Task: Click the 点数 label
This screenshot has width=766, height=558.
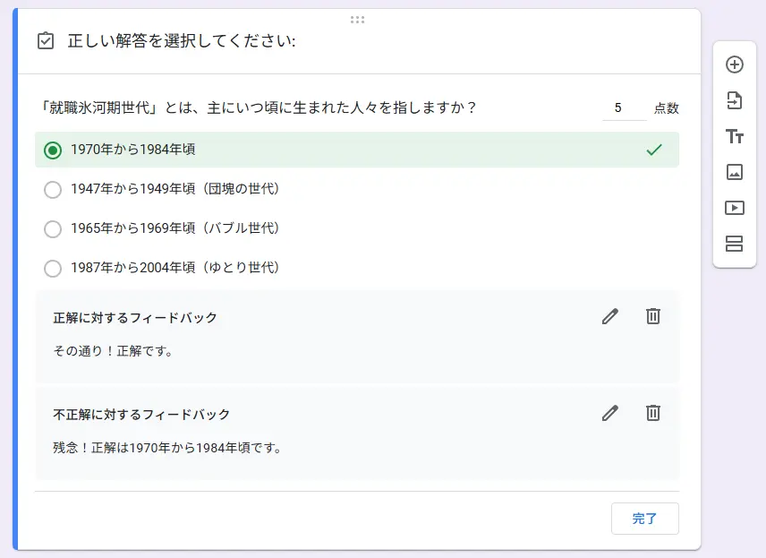Action: point(667,108)
